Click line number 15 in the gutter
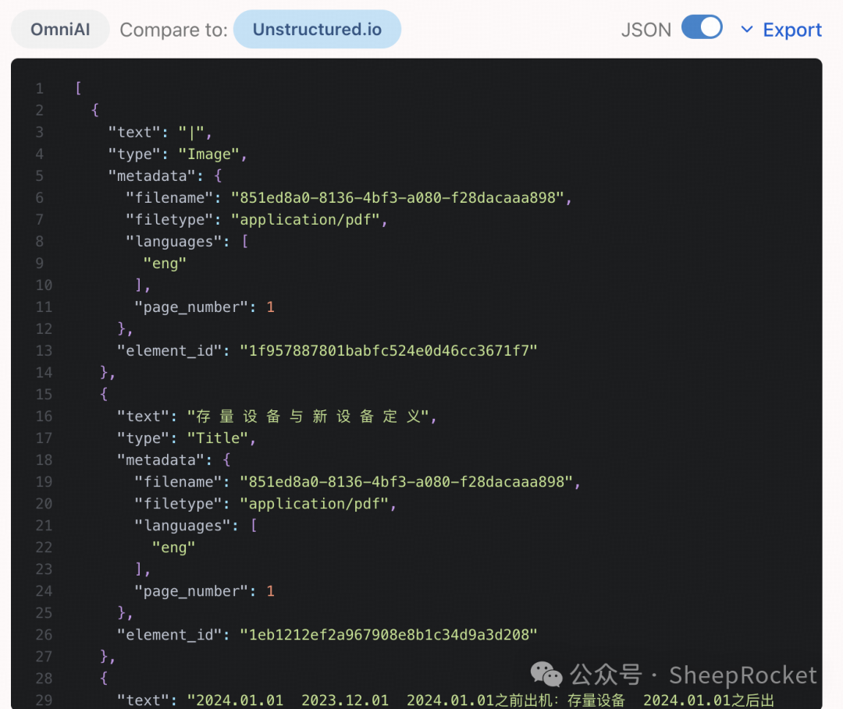The image size is (843, 709). [x=44, y=394]
